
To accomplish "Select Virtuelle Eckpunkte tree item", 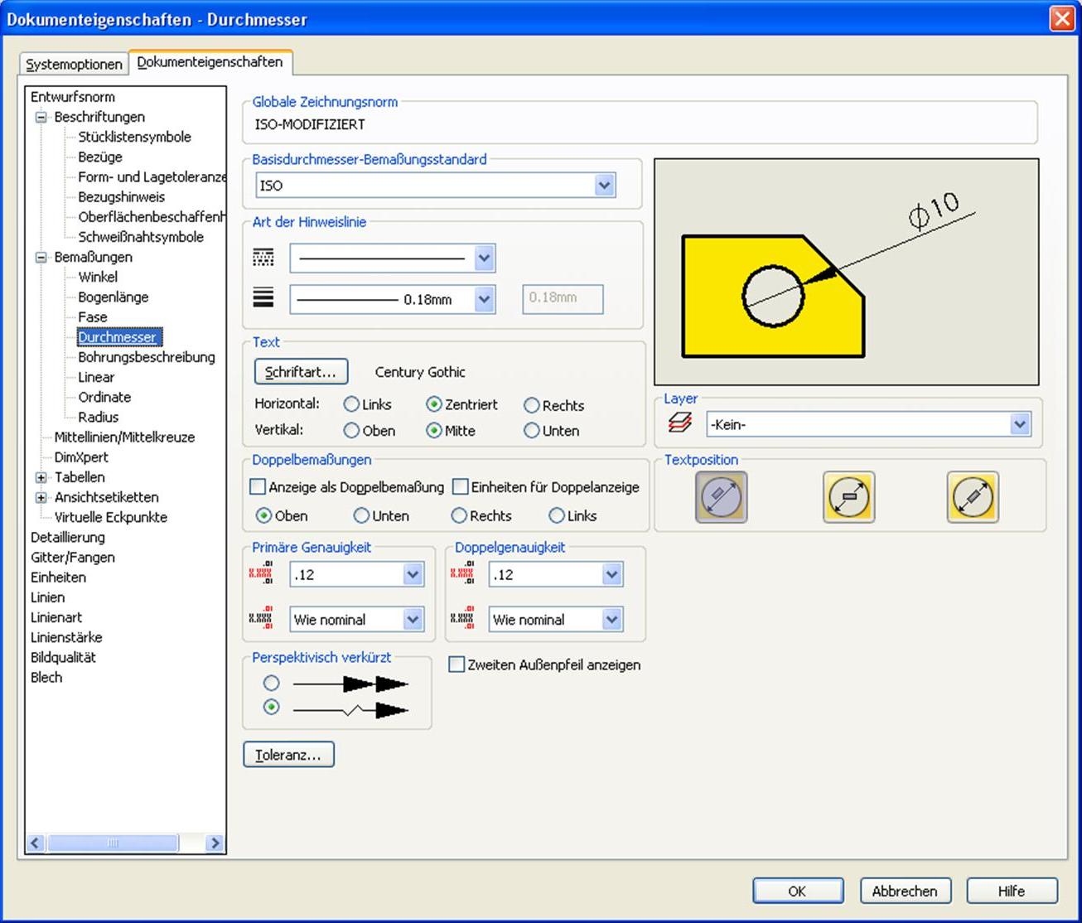I will [x=111, y=517].
